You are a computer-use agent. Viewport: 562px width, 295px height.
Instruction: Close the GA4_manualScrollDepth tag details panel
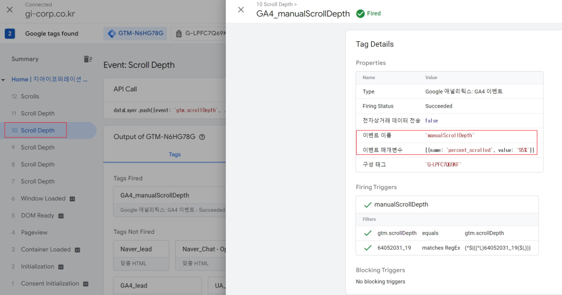(x=241, y=10)
